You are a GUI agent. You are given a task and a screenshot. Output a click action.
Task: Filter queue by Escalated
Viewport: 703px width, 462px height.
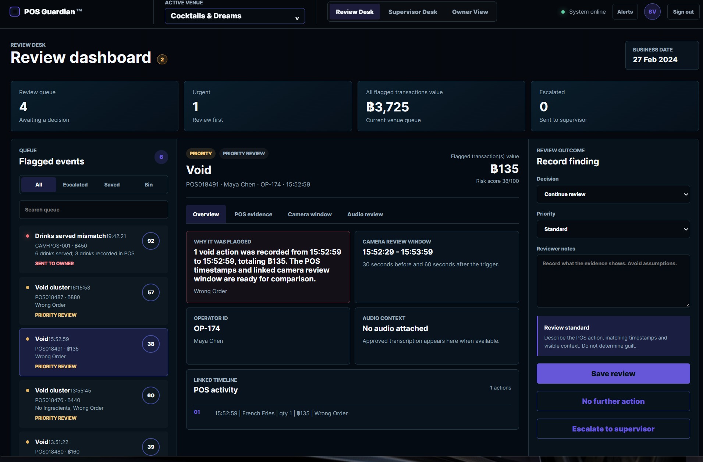[75, 185]
